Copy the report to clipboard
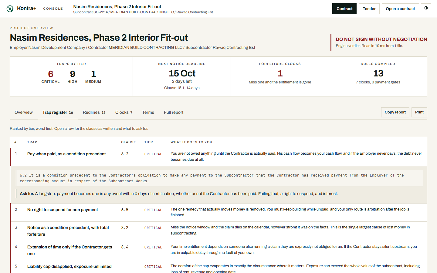437x273 pixels. point(395,112)
